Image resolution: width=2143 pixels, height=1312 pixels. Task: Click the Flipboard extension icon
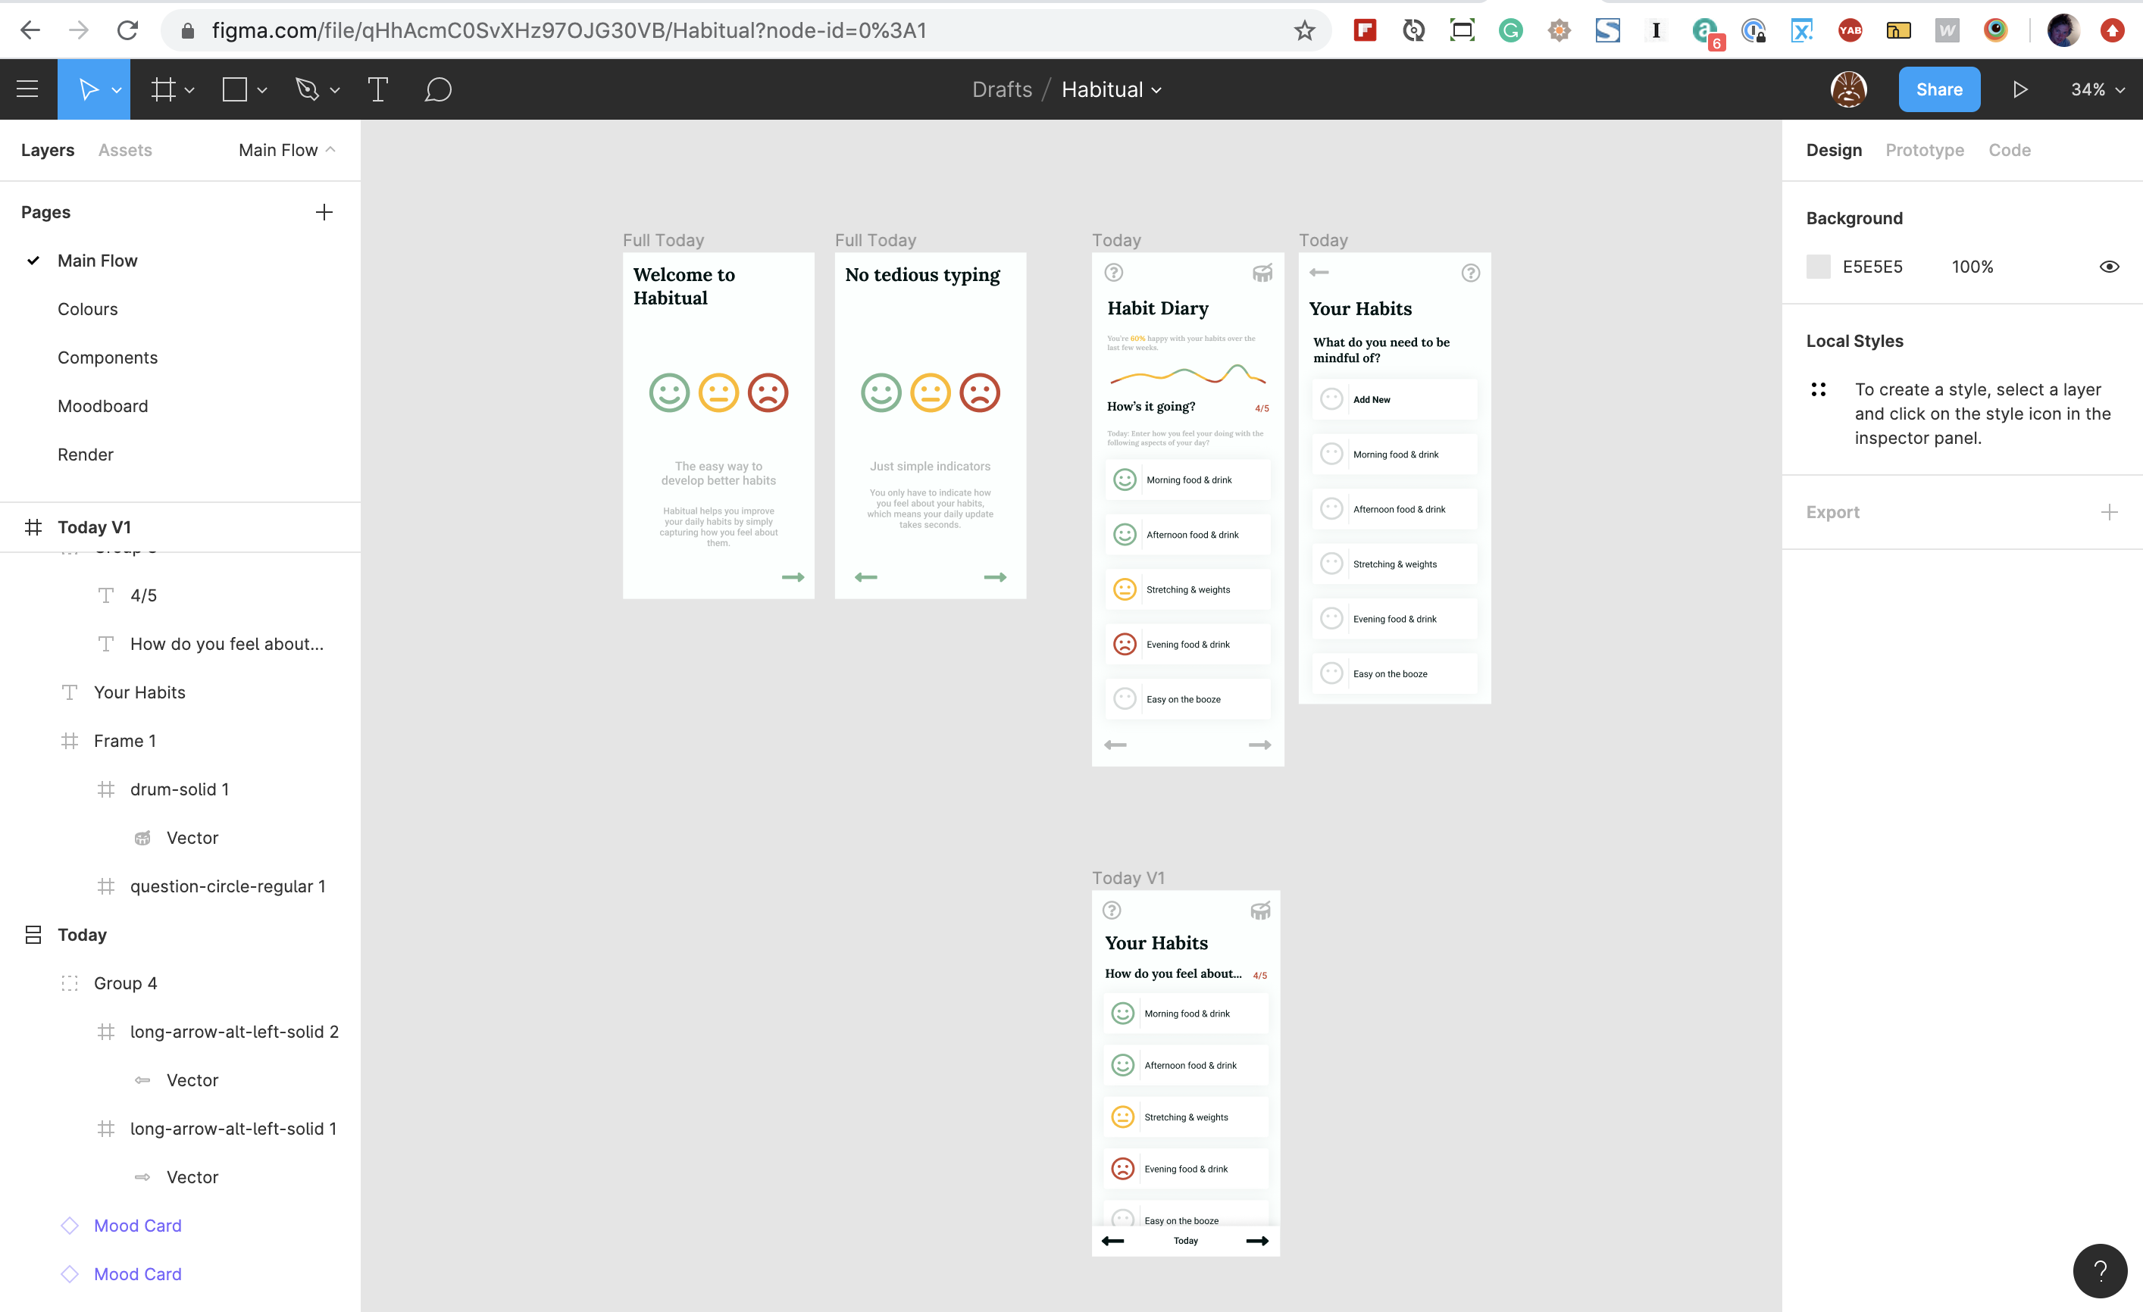tap(1365, 30)
